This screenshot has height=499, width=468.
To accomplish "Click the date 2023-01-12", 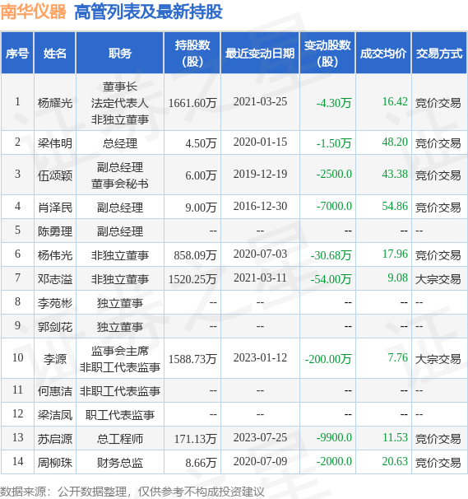I will point(260,357).
